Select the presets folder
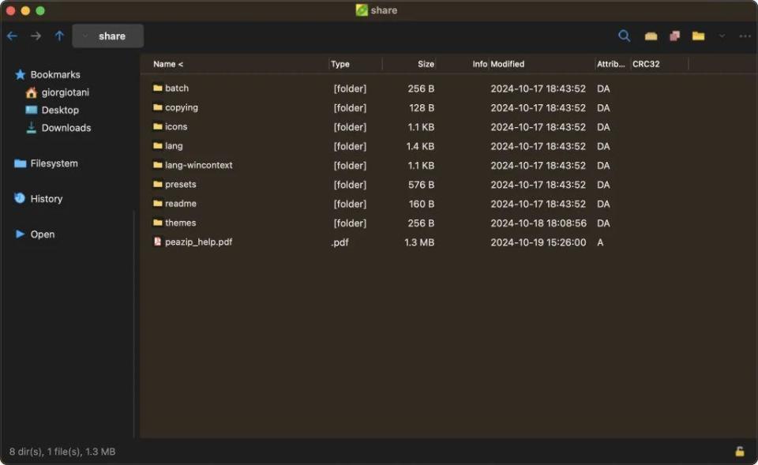Viewport: 758px width, 465px height. click(180, 184)
